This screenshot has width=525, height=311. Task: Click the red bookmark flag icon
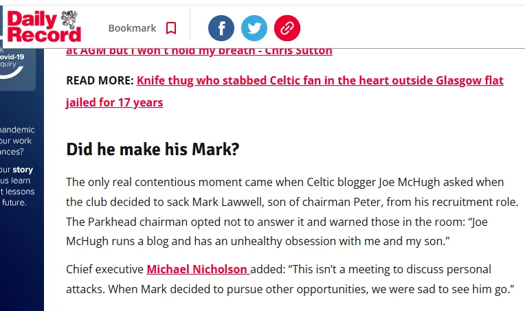click(171, 28)
